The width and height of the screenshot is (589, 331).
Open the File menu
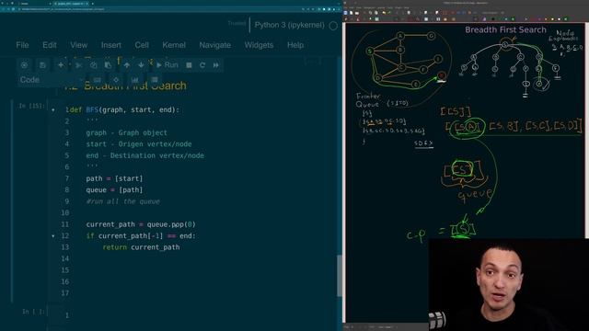[22, 45]
